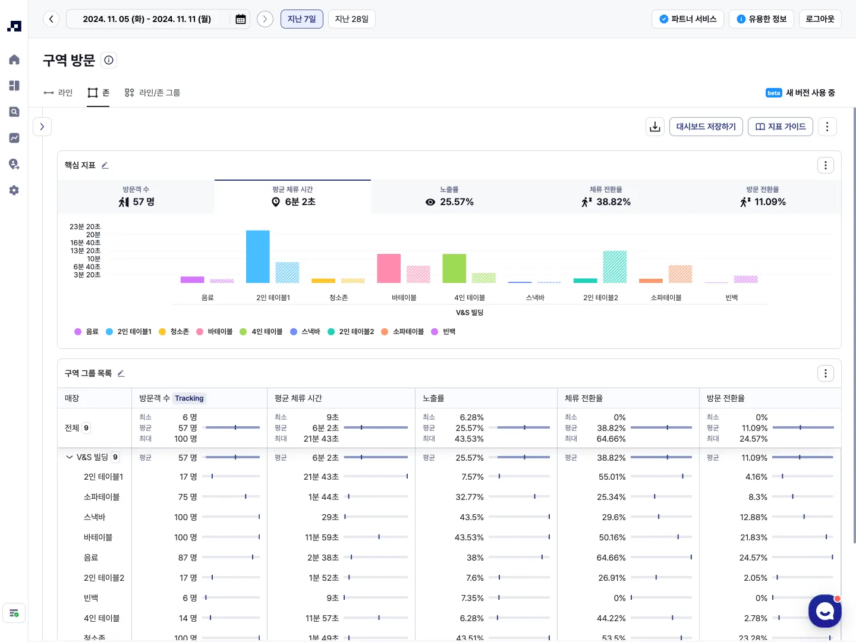Screen dimensions: 856x642
Task: Collapse the V&S 빌딩 group row
Action: coord(70,457)
